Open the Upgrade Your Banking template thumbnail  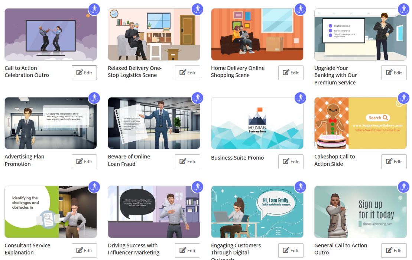(360, 34)
